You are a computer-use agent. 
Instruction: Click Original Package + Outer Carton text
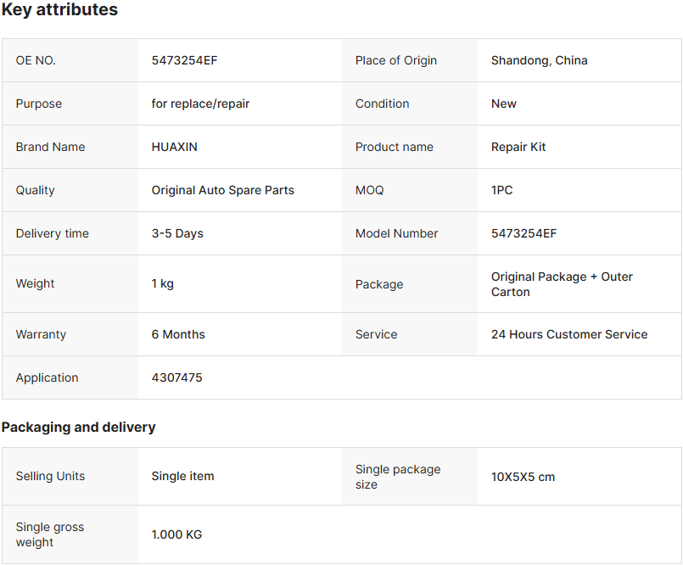(x=562, y=284)
